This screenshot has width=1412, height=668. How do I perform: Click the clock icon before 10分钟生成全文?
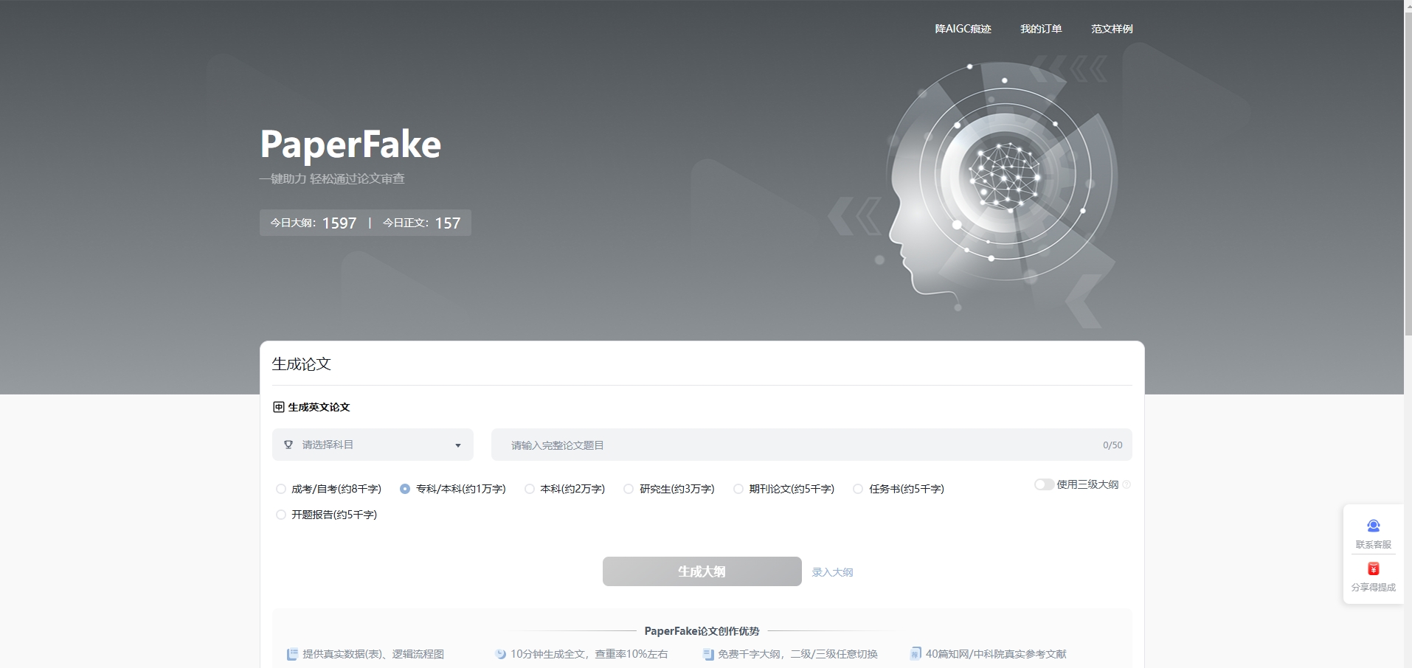click(x=500, y=654)
